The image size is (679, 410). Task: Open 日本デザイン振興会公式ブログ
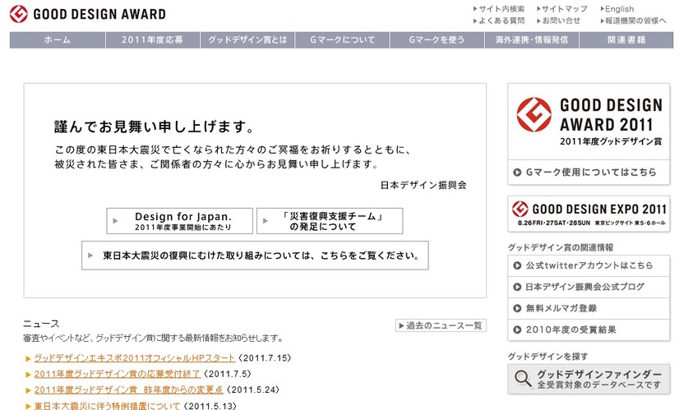click(x=589, y=287)
